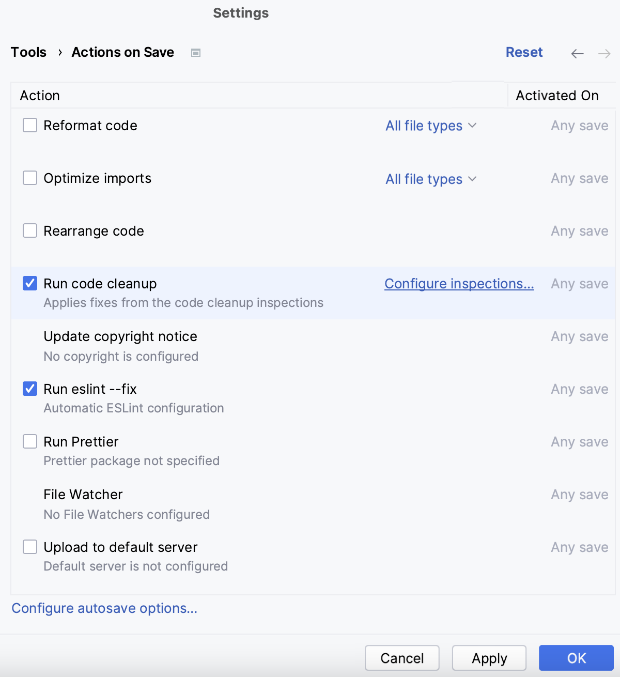The image size is (620, 677).
Task: Click the icon beside Actions on Save breadcrumb
Action: click(195, 52)
